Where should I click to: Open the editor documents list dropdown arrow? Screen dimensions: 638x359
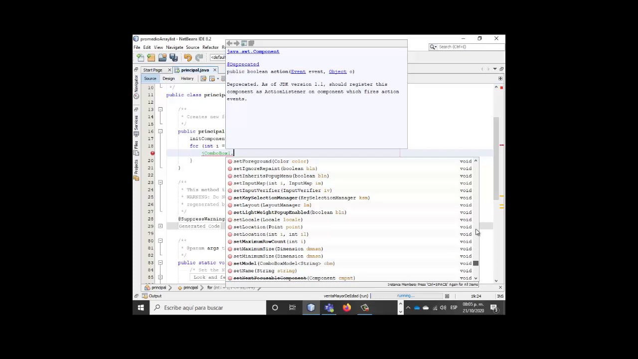coord(494,69)
